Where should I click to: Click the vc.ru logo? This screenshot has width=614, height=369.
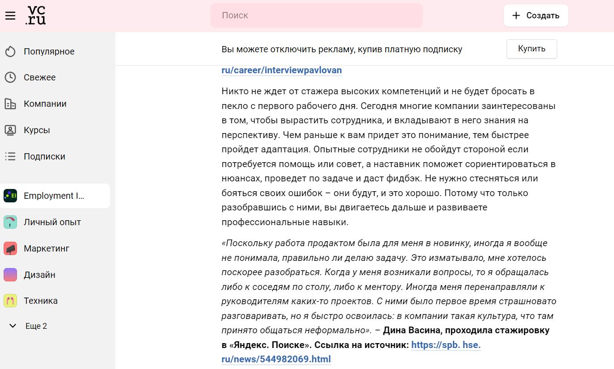coord(36,16)
